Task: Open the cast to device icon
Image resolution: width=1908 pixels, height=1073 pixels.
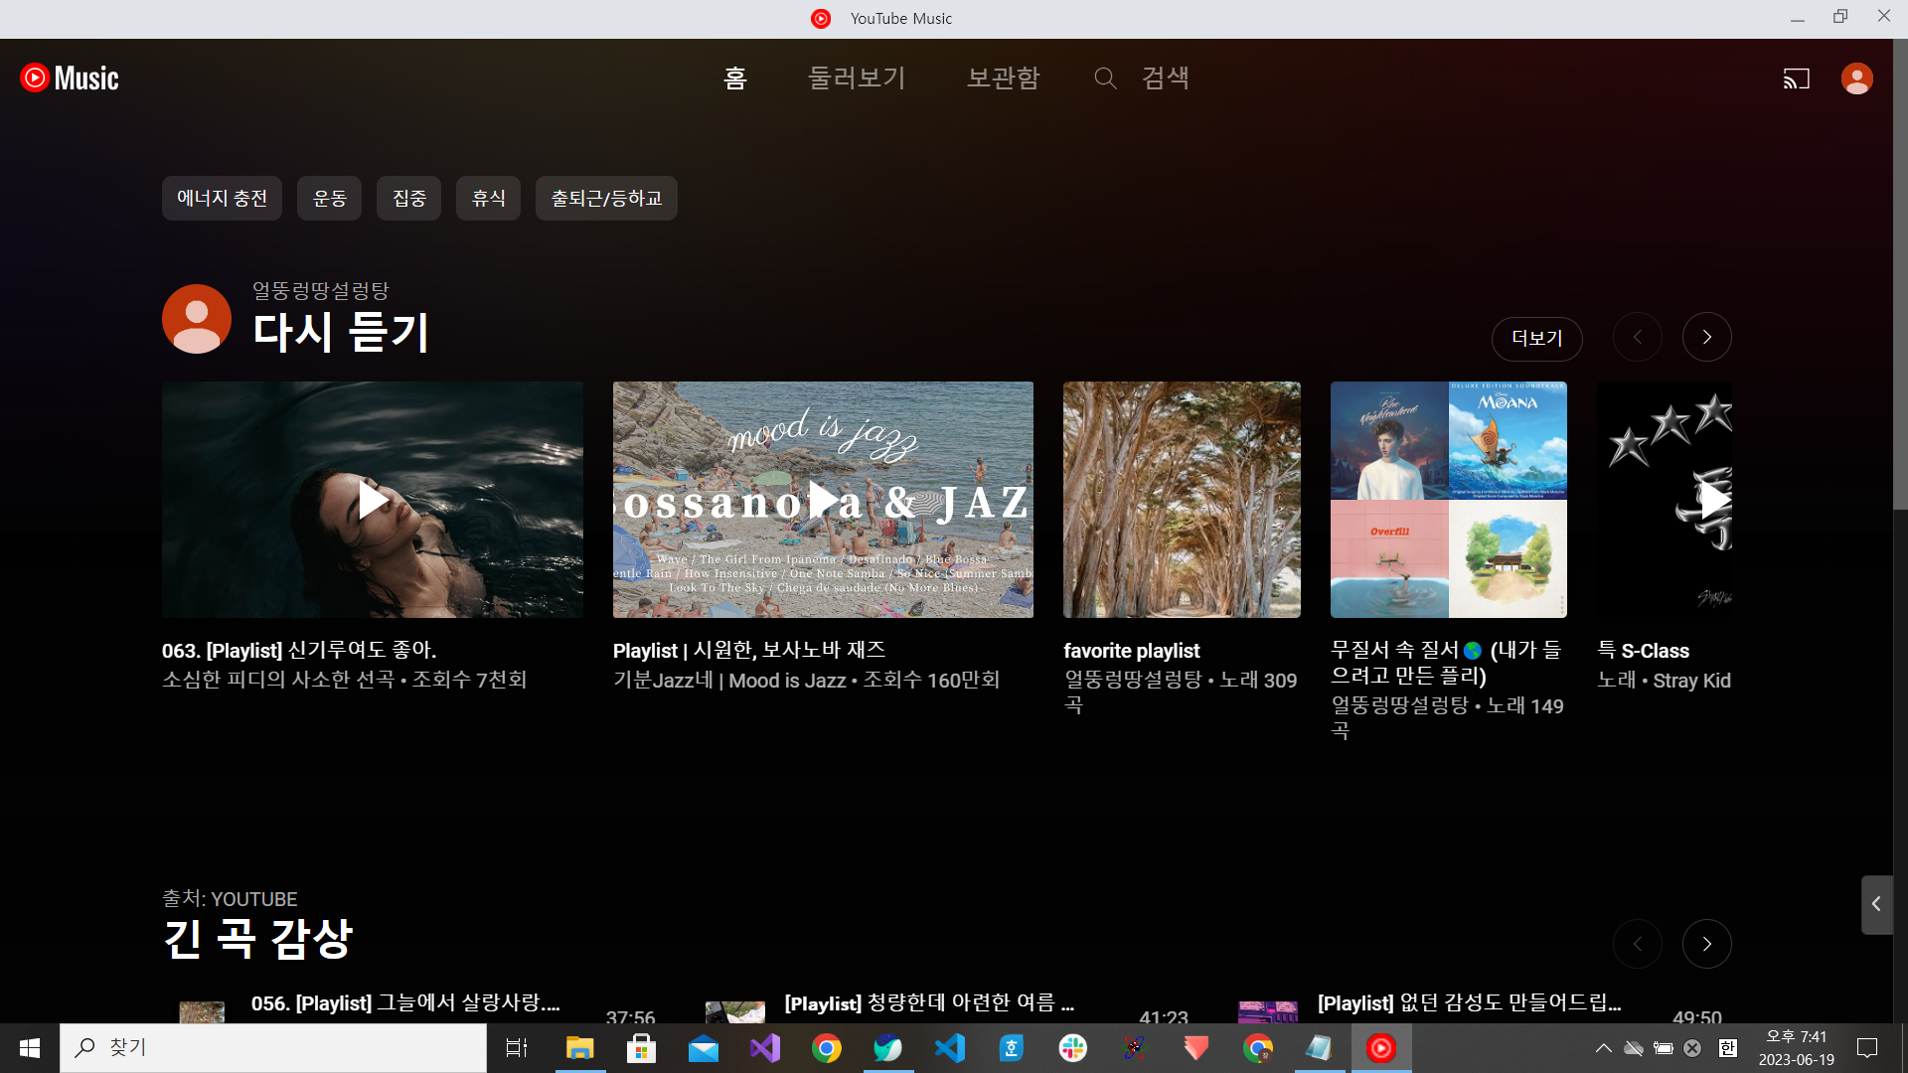Action: pyautogui.click(x=1796, y=78)
